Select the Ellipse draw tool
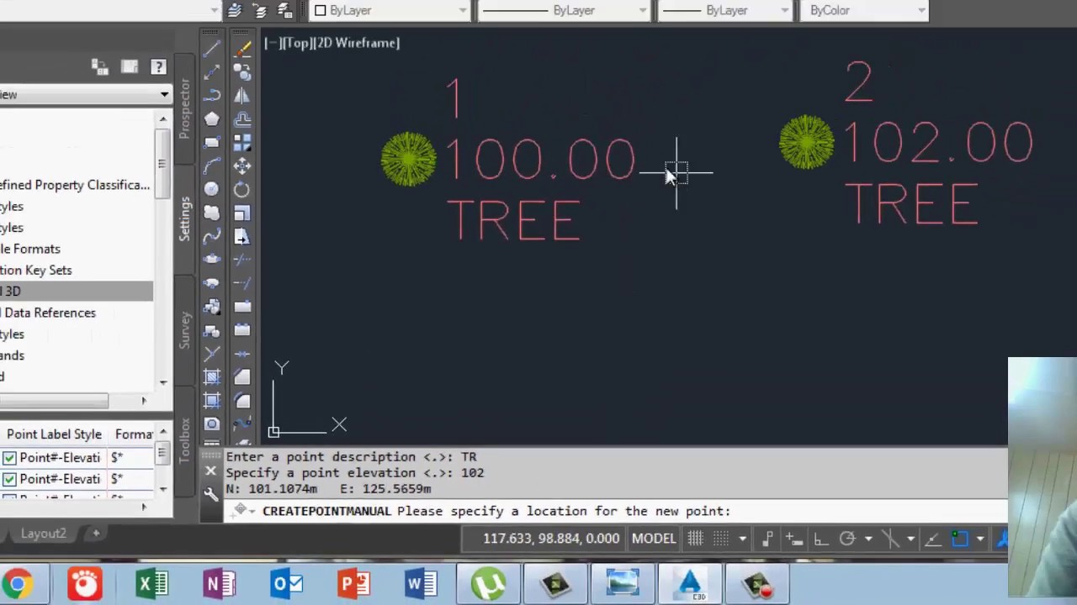The image size is (1077, 605). tap(211, 260)
